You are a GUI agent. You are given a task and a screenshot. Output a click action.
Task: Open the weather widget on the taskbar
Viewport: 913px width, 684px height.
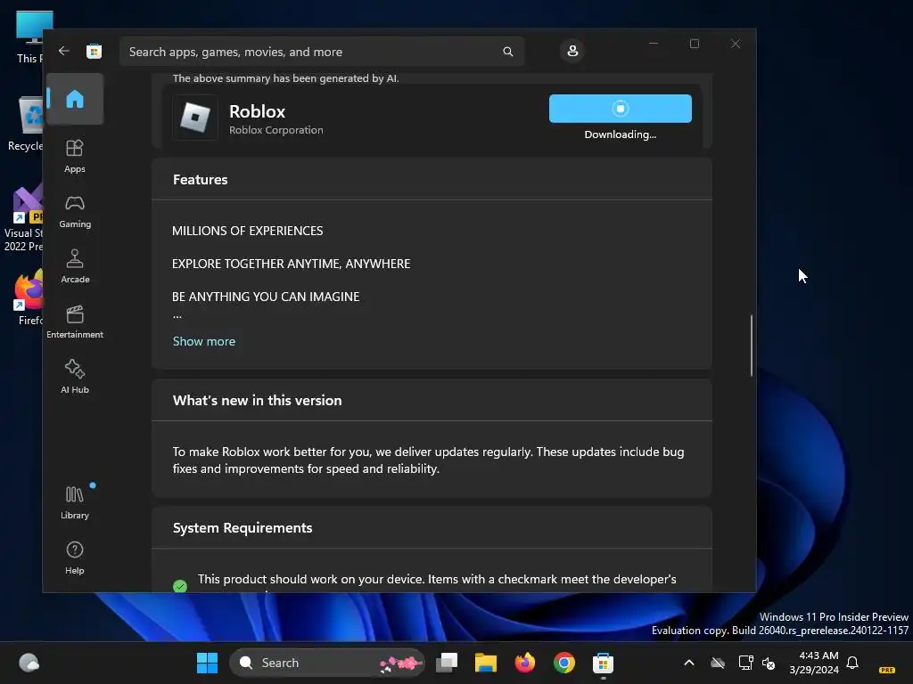tap(29, 663)
